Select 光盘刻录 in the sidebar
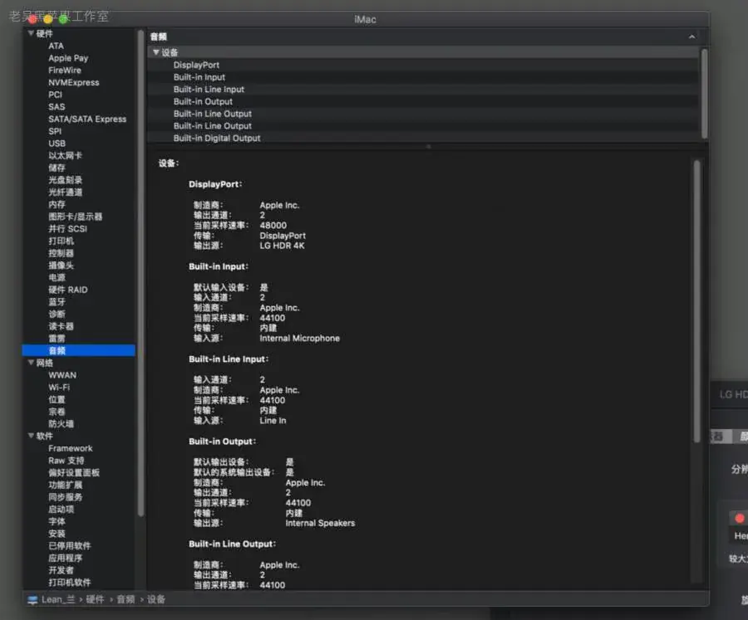Image resolution: width=748 pixels, height=620 pixels. pyautogui.click(x=66, y=179)
